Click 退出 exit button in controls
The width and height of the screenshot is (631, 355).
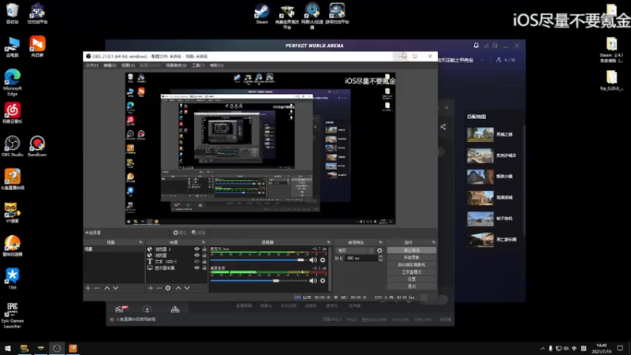pyautogui.click(x=411, y=286)
